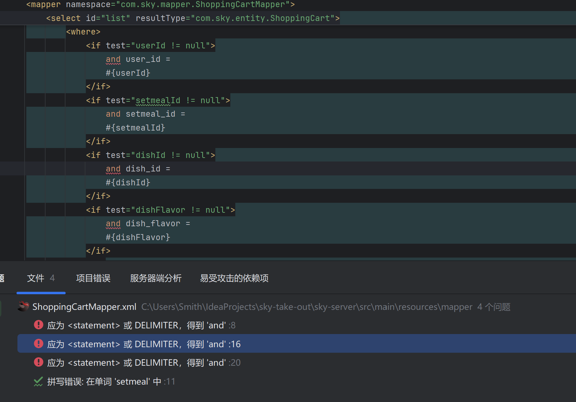576x402 pixels.
Task: Click the underlined 'and' before dish_id
Action: pyautogui.click(x=113, y=169)
